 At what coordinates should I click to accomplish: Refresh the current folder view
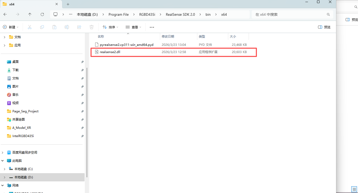tap(42, 14)
